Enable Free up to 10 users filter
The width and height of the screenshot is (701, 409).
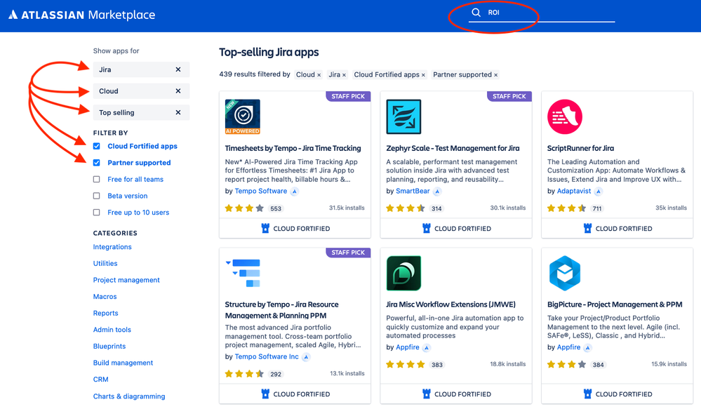96,213
